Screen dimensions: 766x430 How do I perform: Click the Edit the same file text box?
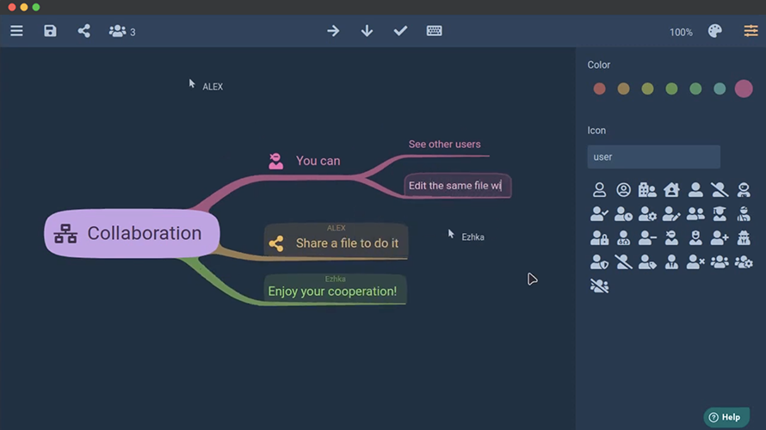pos(457,186)
